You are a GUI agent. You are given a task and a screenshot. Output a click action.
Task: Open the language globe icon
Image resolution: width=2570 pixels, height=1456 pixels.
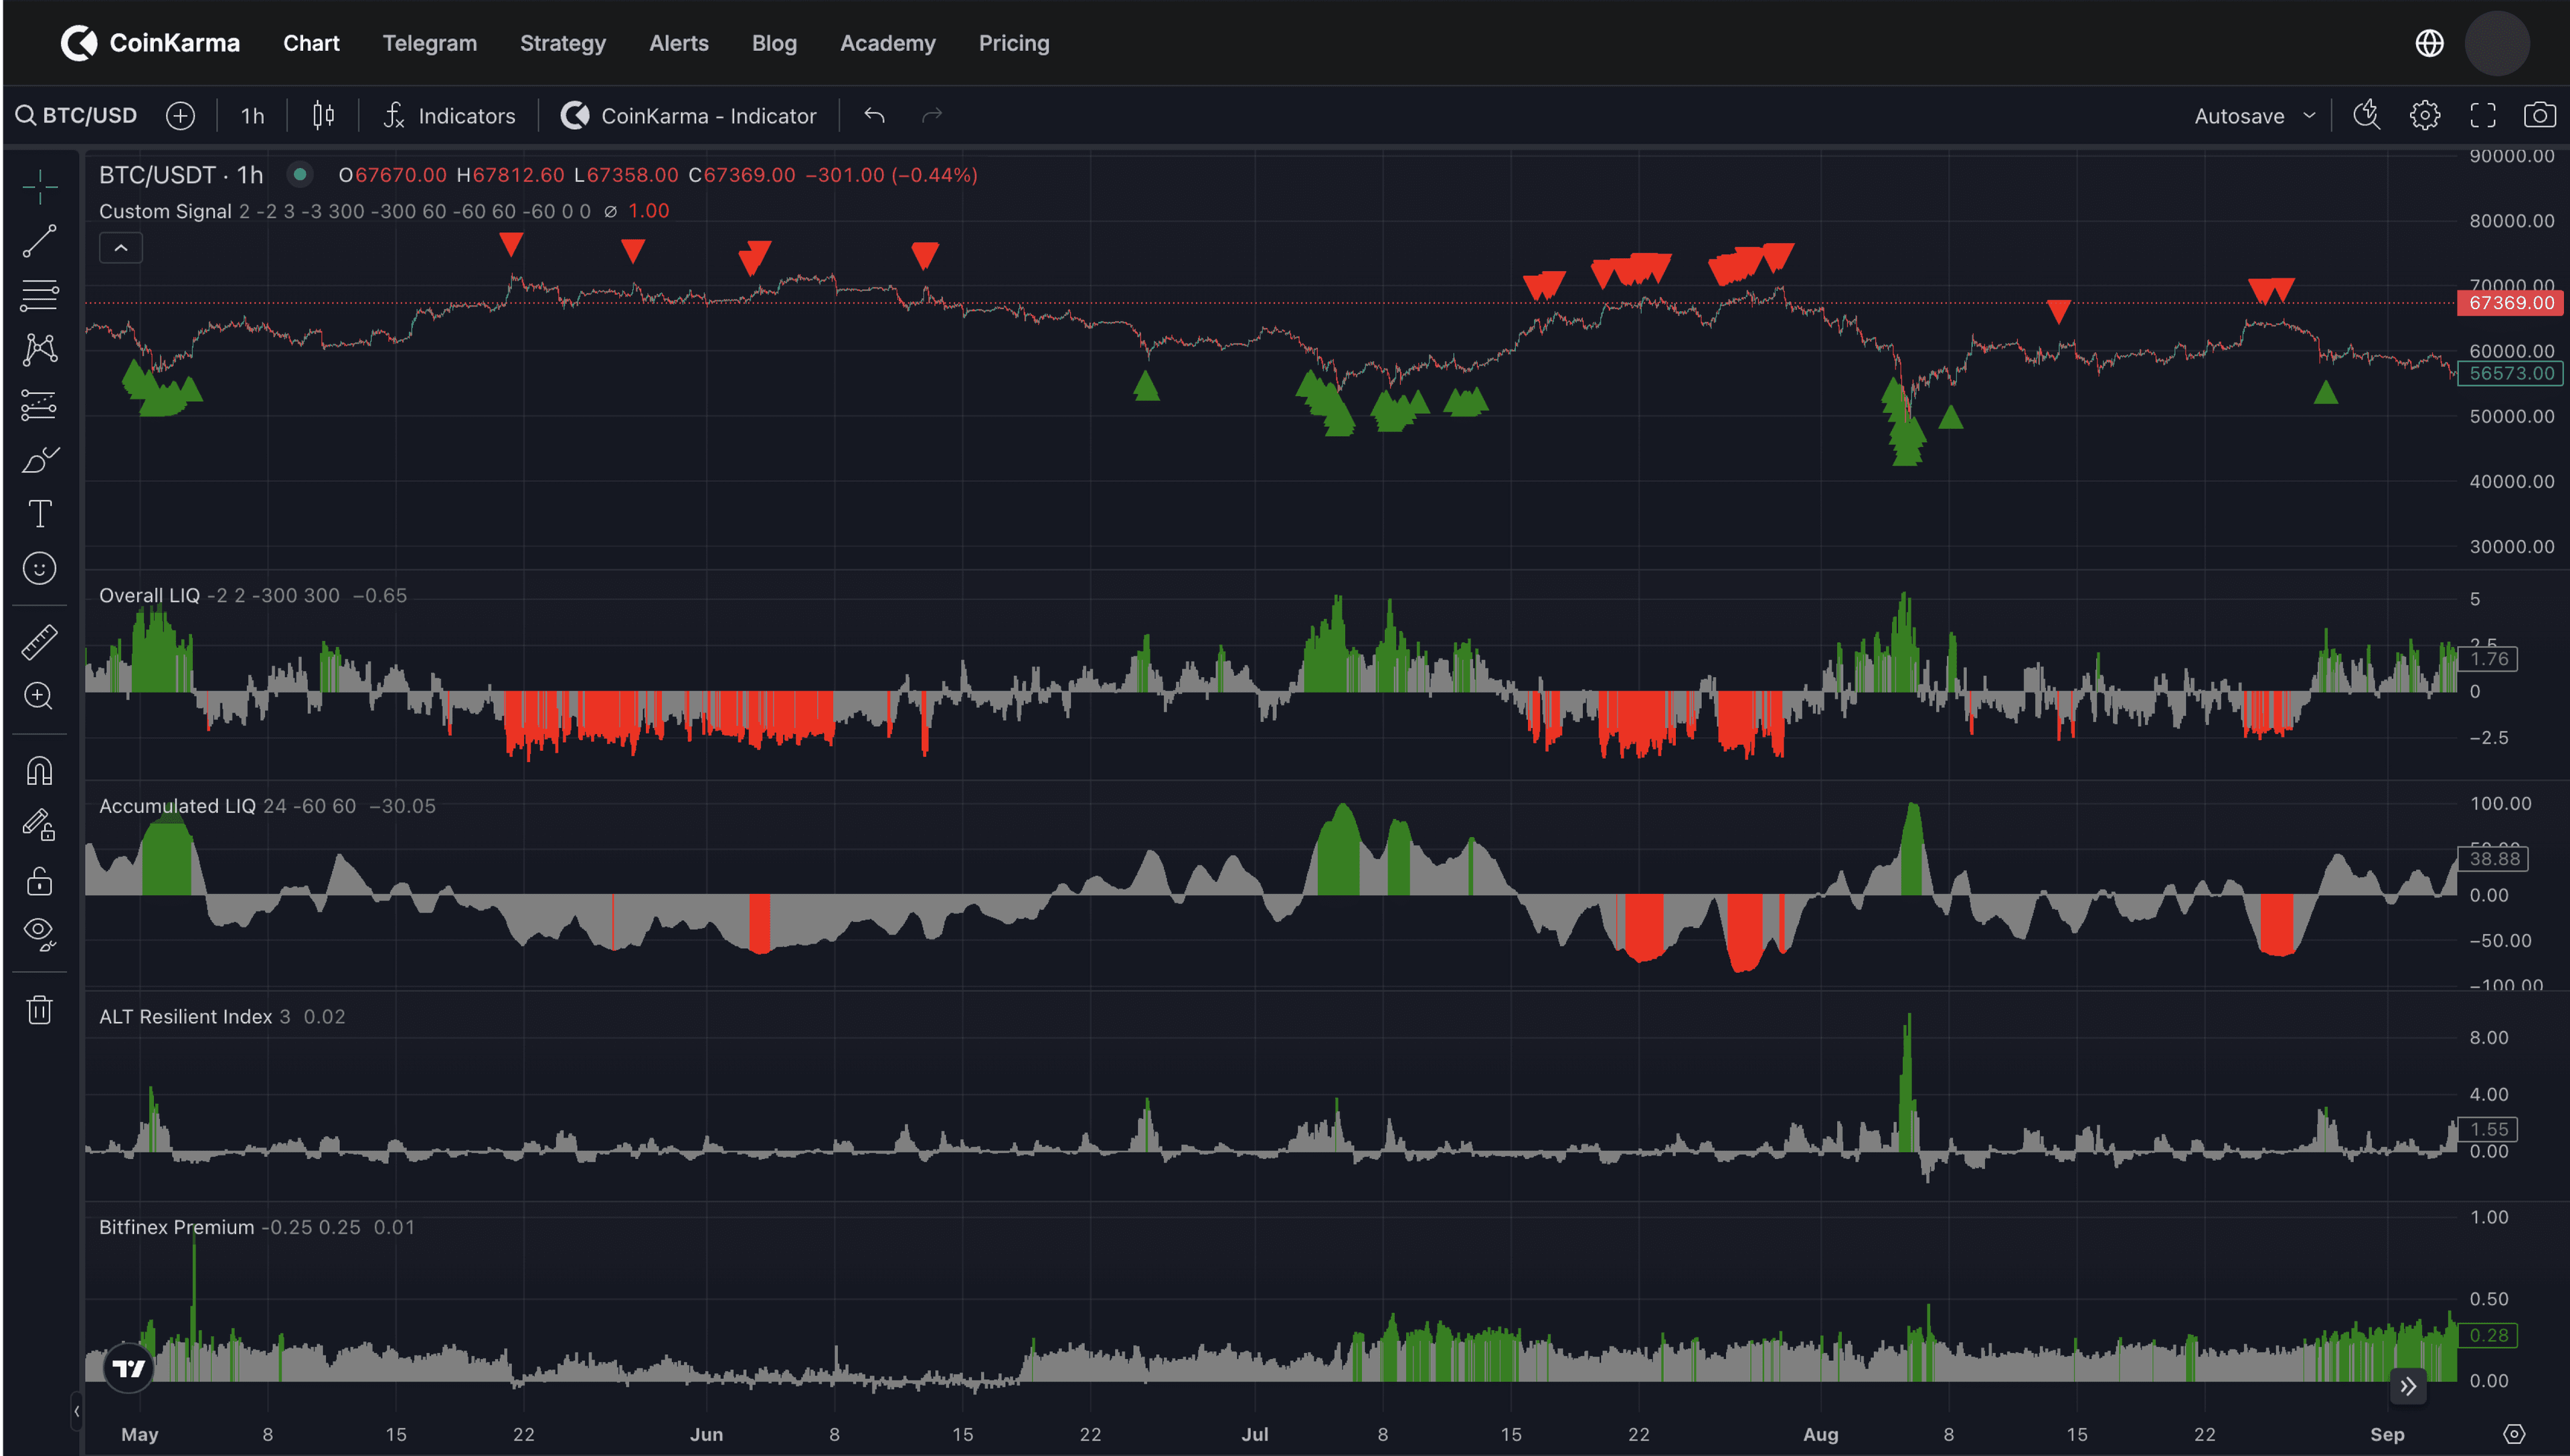click(x=2429, y=43)
